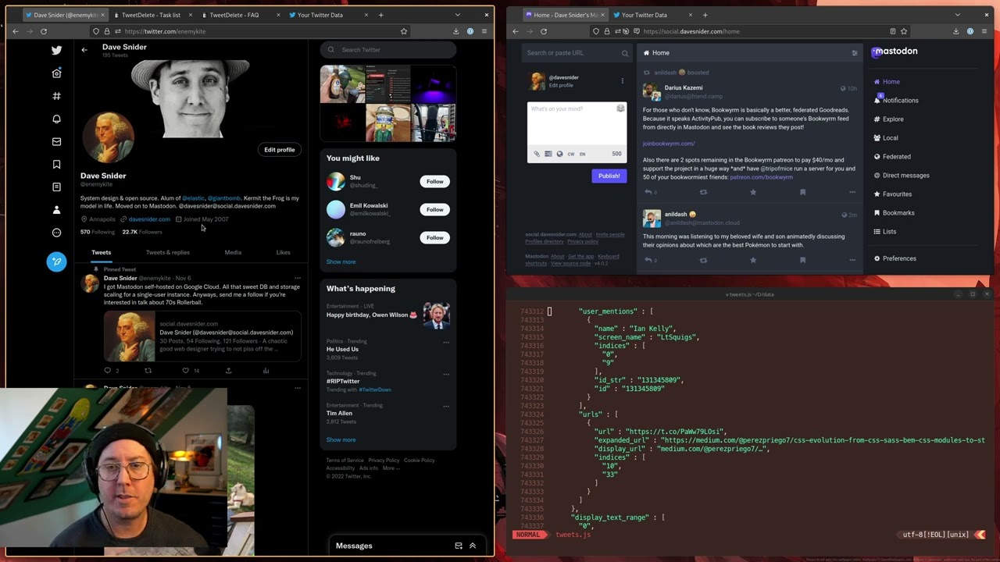Open Twitter bookmarks icon in sidebar
1000x562 pixels.
(56, 164)
